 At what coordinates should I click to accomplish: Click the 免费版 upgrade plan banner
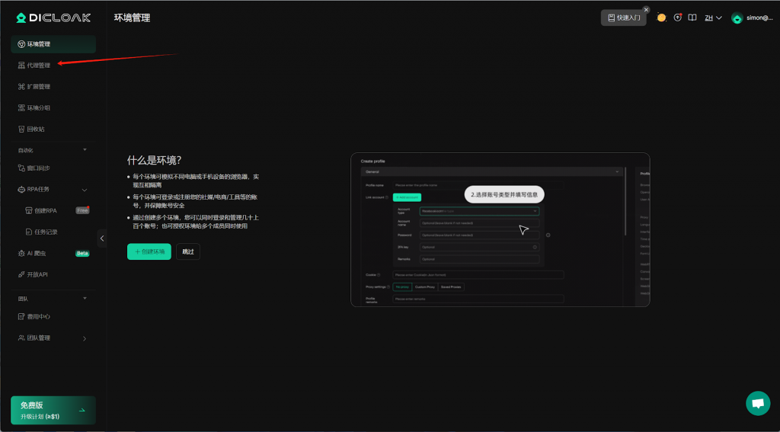pyautogui.click(x=53, y=410)
